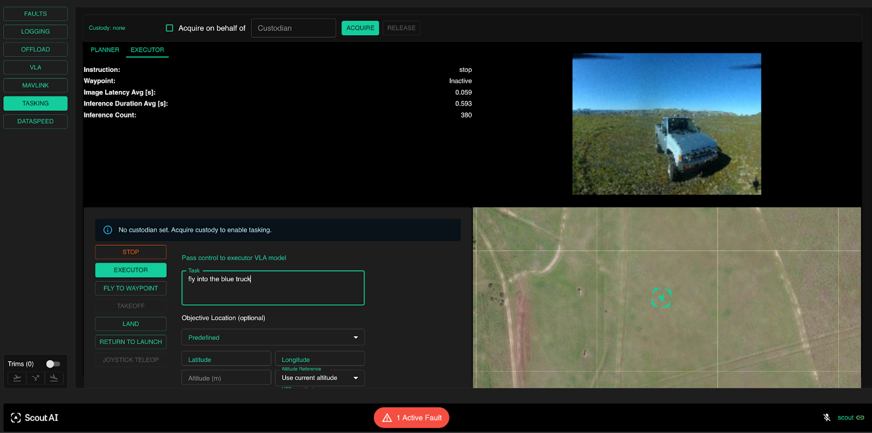872x433 pixels.
Task: Click the green link icon beside scout
Action: (x=861, y=418)
